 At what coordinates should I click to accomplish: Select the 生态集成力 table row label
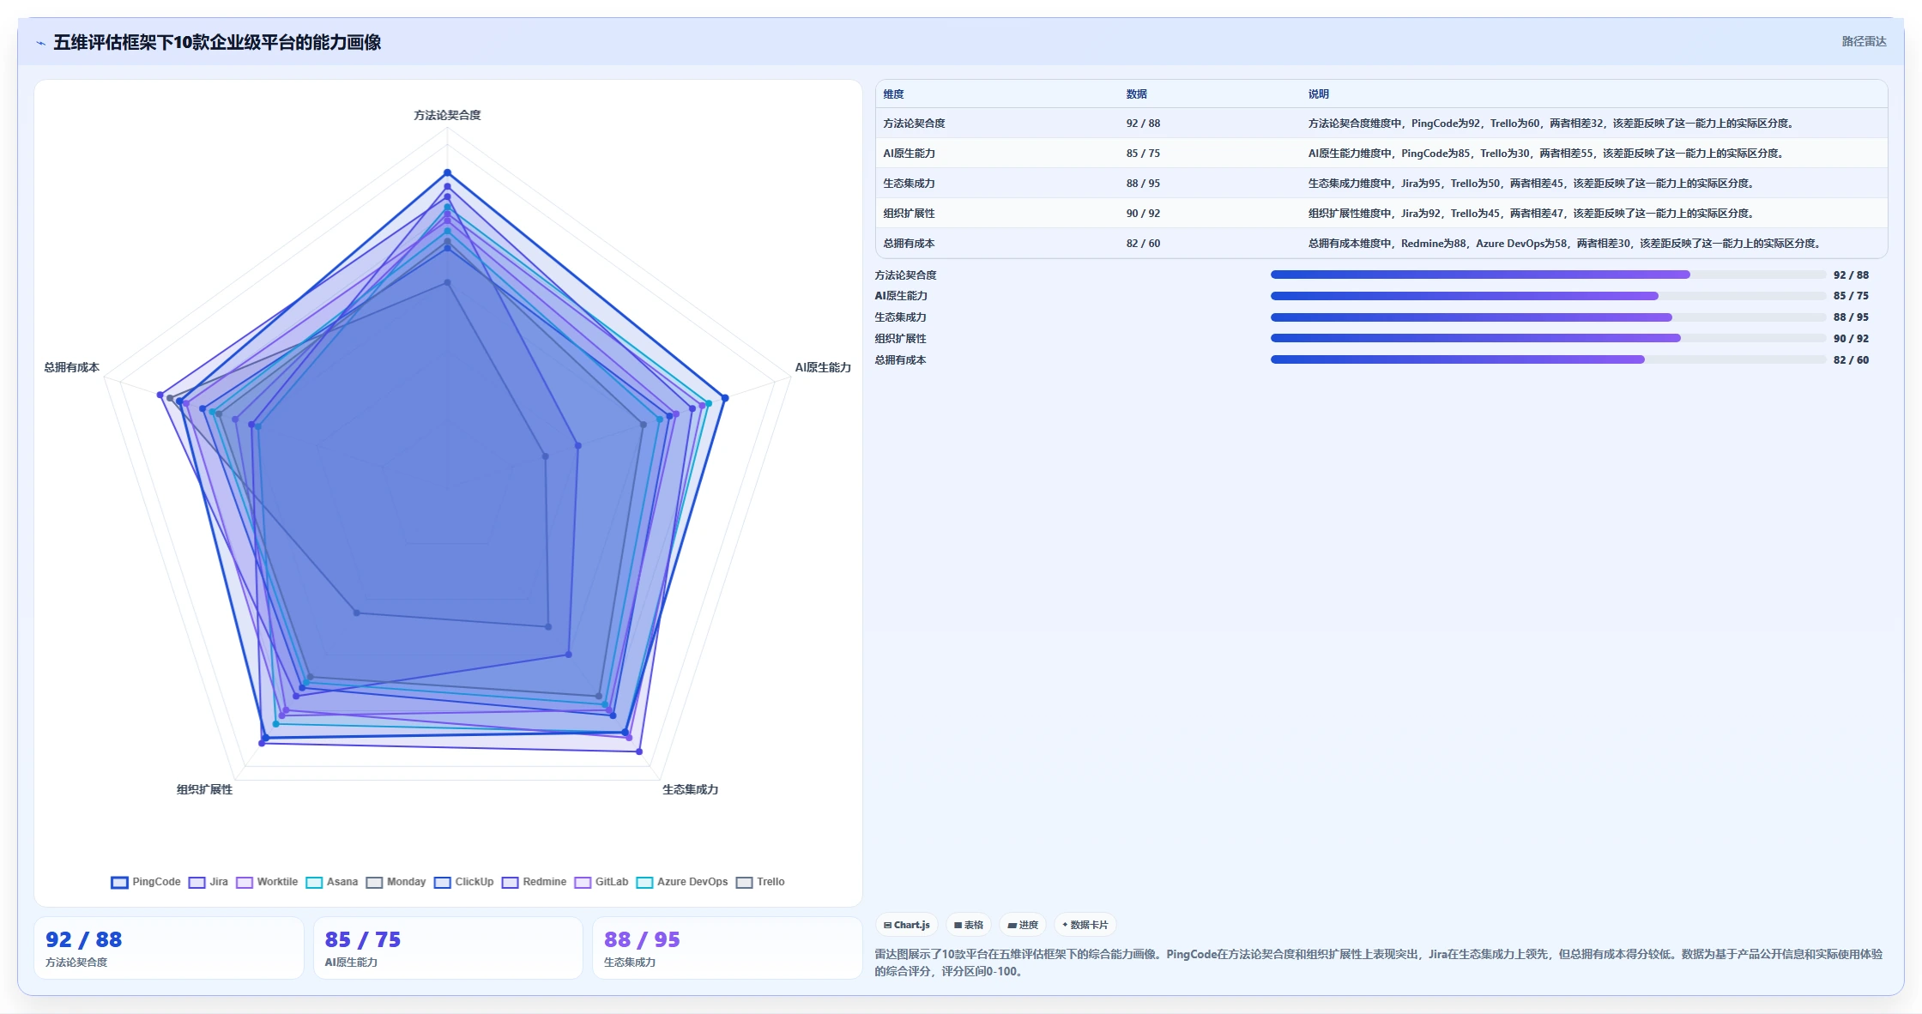pyautogui.click(x=909, y=184)
